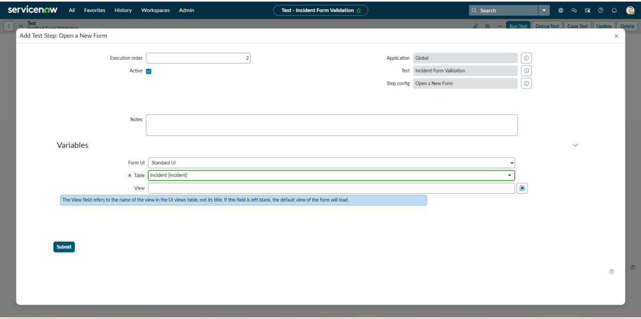Viewport: 641px width, 319px height.
Task: Click the Submit button
Action: click(x=64, y=247)
